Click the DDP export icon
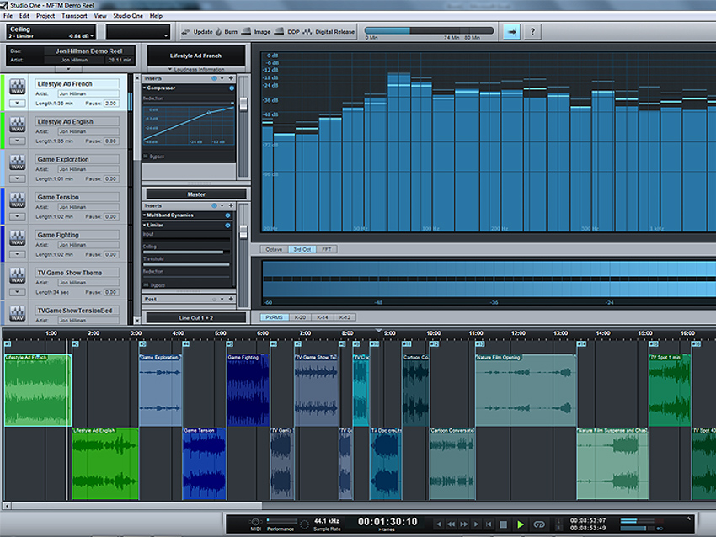 [281, 32]
